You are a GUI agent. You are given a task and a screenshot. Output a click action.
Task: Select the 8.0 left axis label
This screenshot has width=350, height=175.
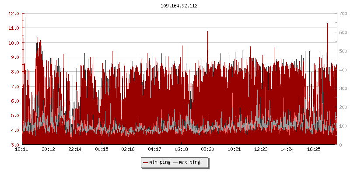point(15,72)
